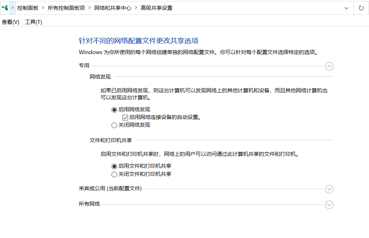Click the chevron right after 控制面板

click(43, 8)
